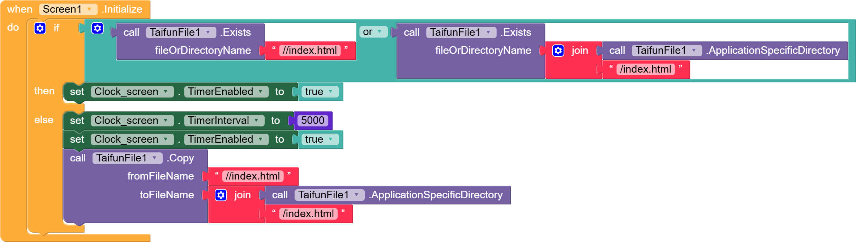Toggle the true value in the then branch

point(320,92)
